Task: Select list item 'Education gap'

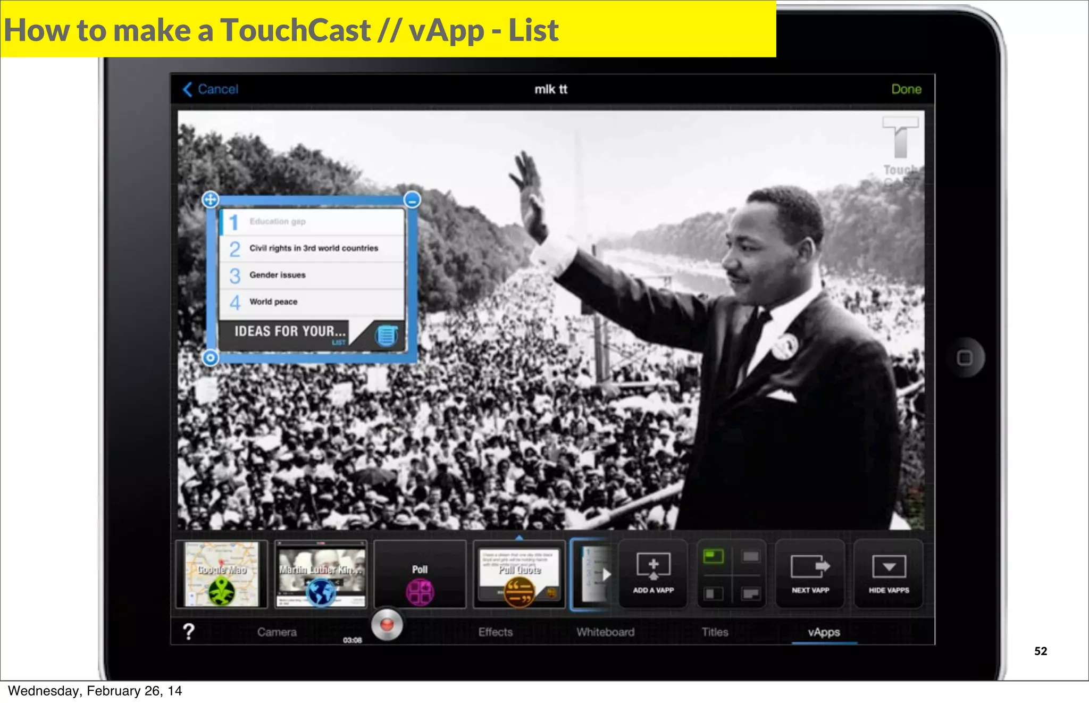Action: pos(312,222)
